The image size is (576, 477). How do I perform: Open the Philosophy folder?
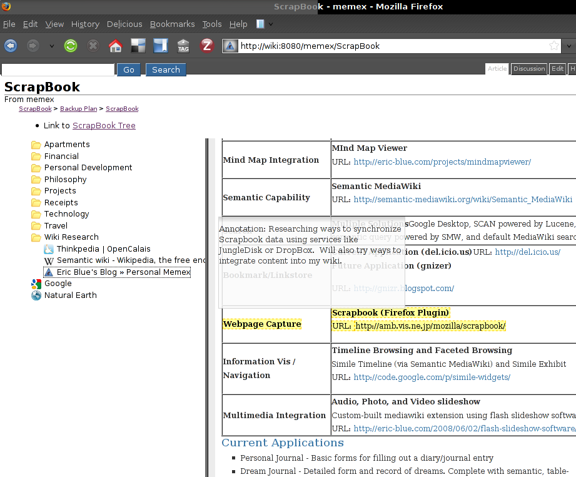click(x=59, y=180)
